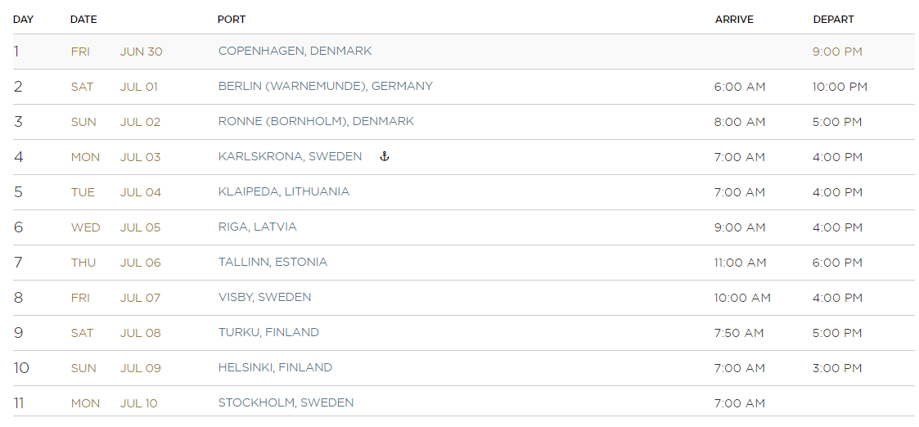Click the DAY column header
The width and height of the screenshot is (919, 427).
(24, 20)
